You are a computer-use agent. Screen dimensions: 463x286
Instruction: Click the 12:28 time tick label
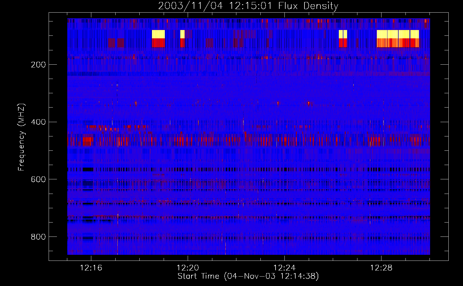(381, 268)
